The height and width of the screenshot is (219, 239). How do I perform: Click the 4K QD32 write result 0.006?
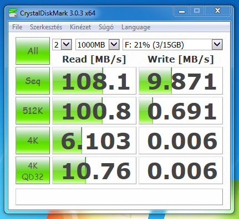pyautogui.click(x=181, y=170)
